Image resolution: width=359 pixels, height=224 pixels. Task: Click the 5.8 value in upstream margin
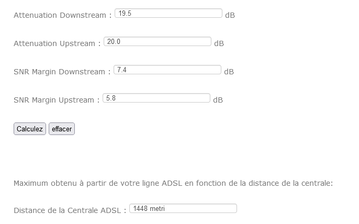pos(111,98)
